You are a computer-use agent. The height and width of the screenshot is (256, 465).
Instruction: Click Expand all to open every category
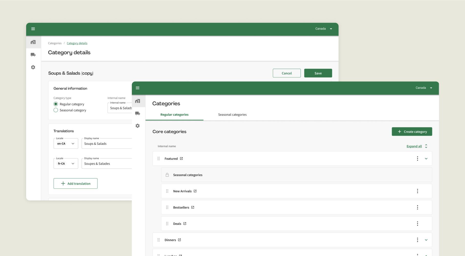414,146
